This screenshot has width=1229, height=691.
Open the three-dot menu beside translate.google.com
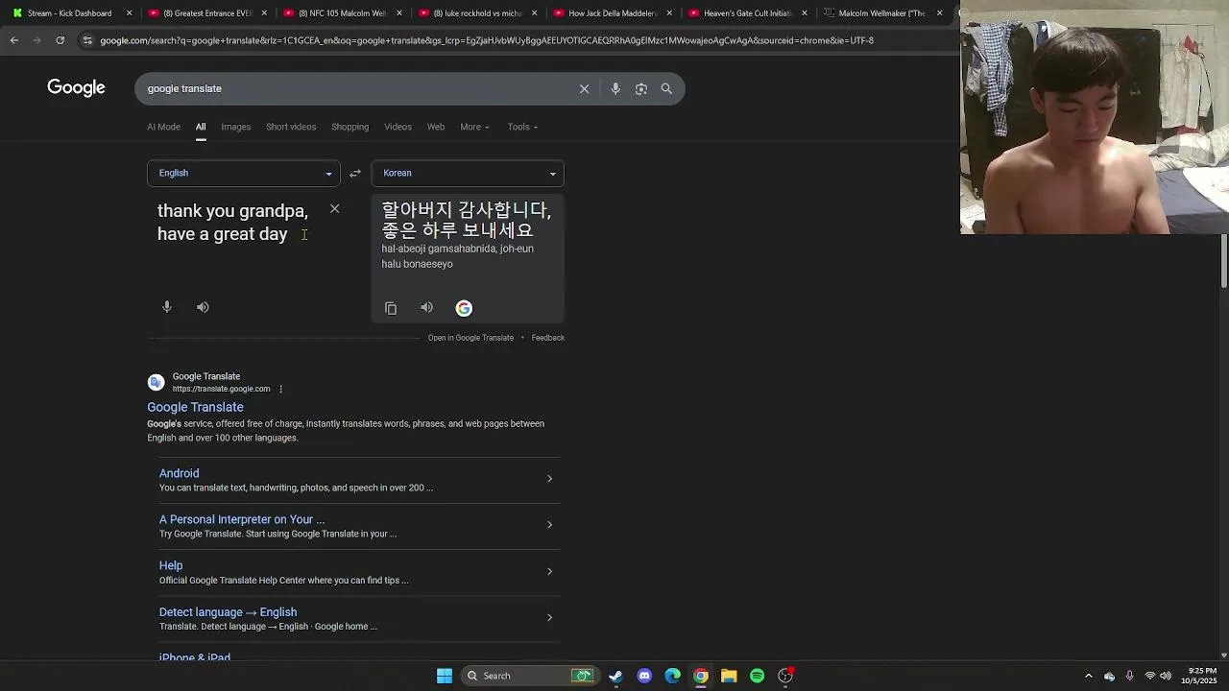click(x=280, y=389)
